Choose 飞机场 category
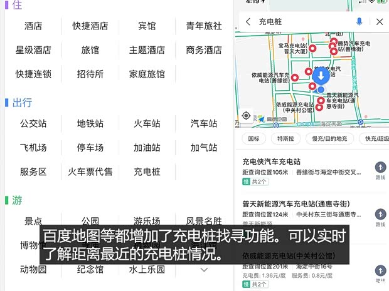Image resolution: width=389 pixels, height=291 pixels. tap(33, 148)
